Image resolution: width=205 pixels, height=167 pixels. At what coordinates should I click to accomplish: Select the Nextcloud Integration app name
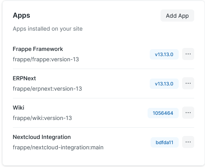42,137
